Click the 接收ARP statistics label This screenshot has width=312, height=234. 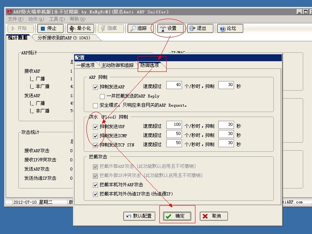tap(32, 71)
